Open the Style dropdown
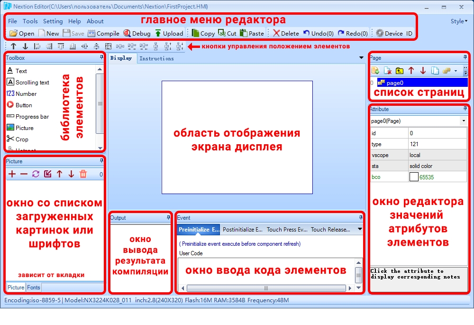 (x=459, y=21)
